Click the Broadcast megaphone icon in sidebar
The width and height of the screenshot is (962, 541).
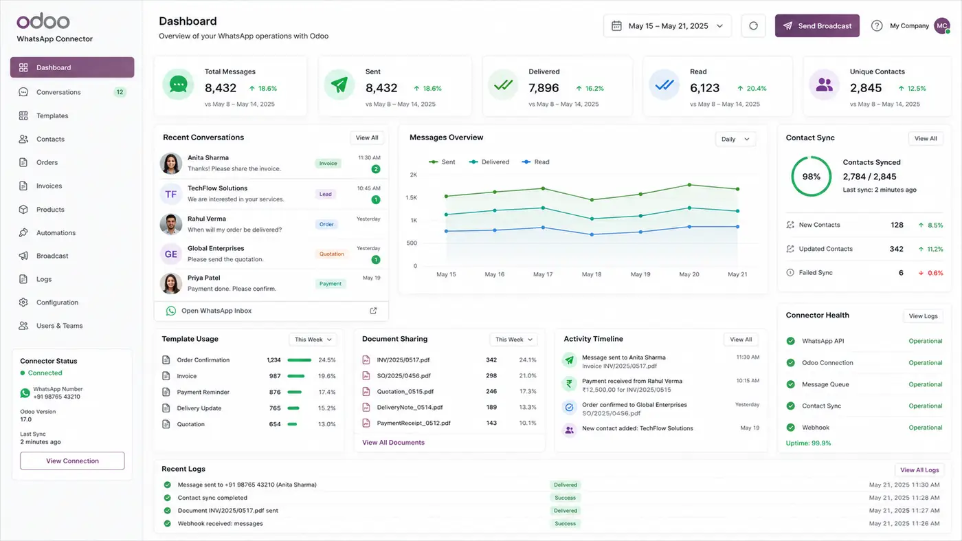23,256
